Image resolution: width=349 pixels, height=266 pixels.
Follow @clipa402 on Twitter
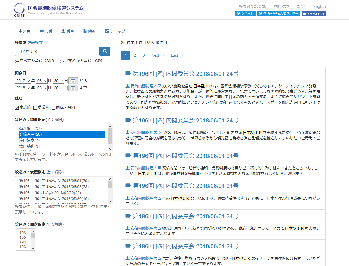(x=279, y=13)
